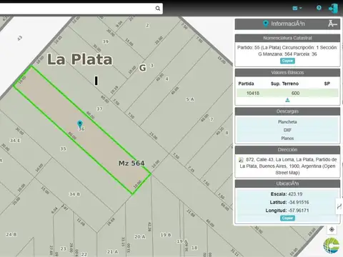Select the terrain surface value 600

295,93
